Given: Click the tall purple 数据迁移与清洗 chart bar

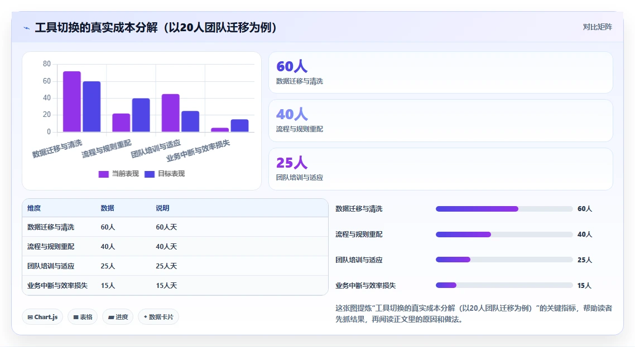Looking at the screenshot, I should point(71,101).
